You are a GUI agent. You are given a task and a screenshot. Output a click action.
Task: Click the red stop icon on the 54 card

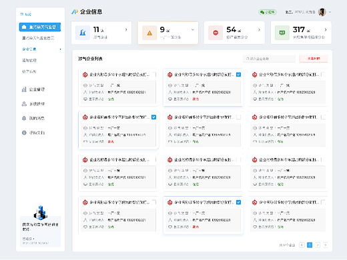click(x=216, y=33)
